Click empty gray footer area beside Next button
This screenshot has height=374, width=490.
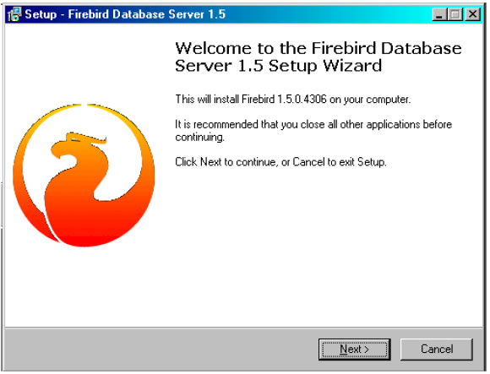click(156, 349)
